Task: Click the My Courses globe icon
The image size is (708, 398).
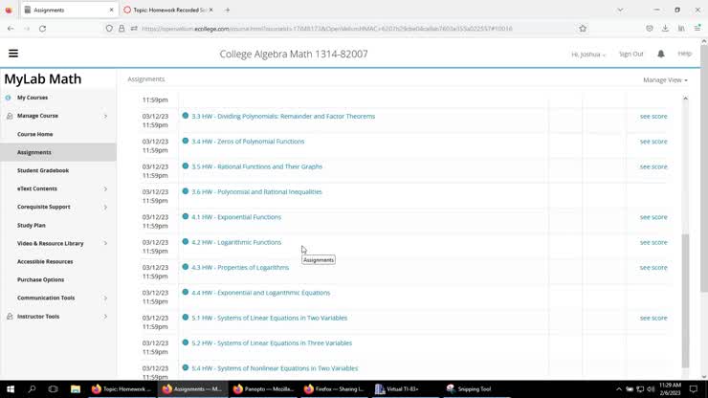Action: (x=9, y=98)
